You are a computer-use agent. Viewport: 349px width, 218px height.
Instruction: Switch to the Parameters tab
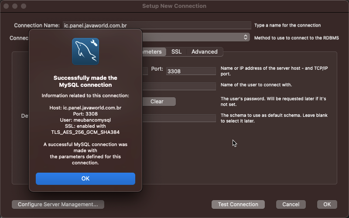[x=154, y=51]
